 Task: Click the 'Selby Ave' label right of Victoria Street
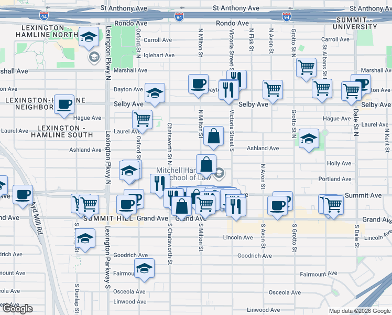point(253,104)
